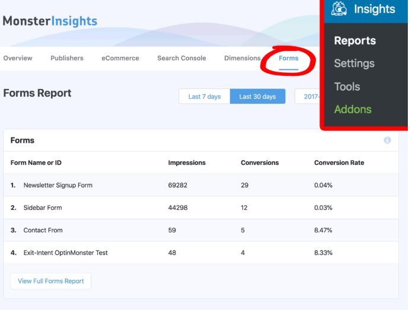Viewport: 412px width, 310px height.
Task: Open Reports in the sidebar menu
Action: pyautogui.click(x=355, y=40)
